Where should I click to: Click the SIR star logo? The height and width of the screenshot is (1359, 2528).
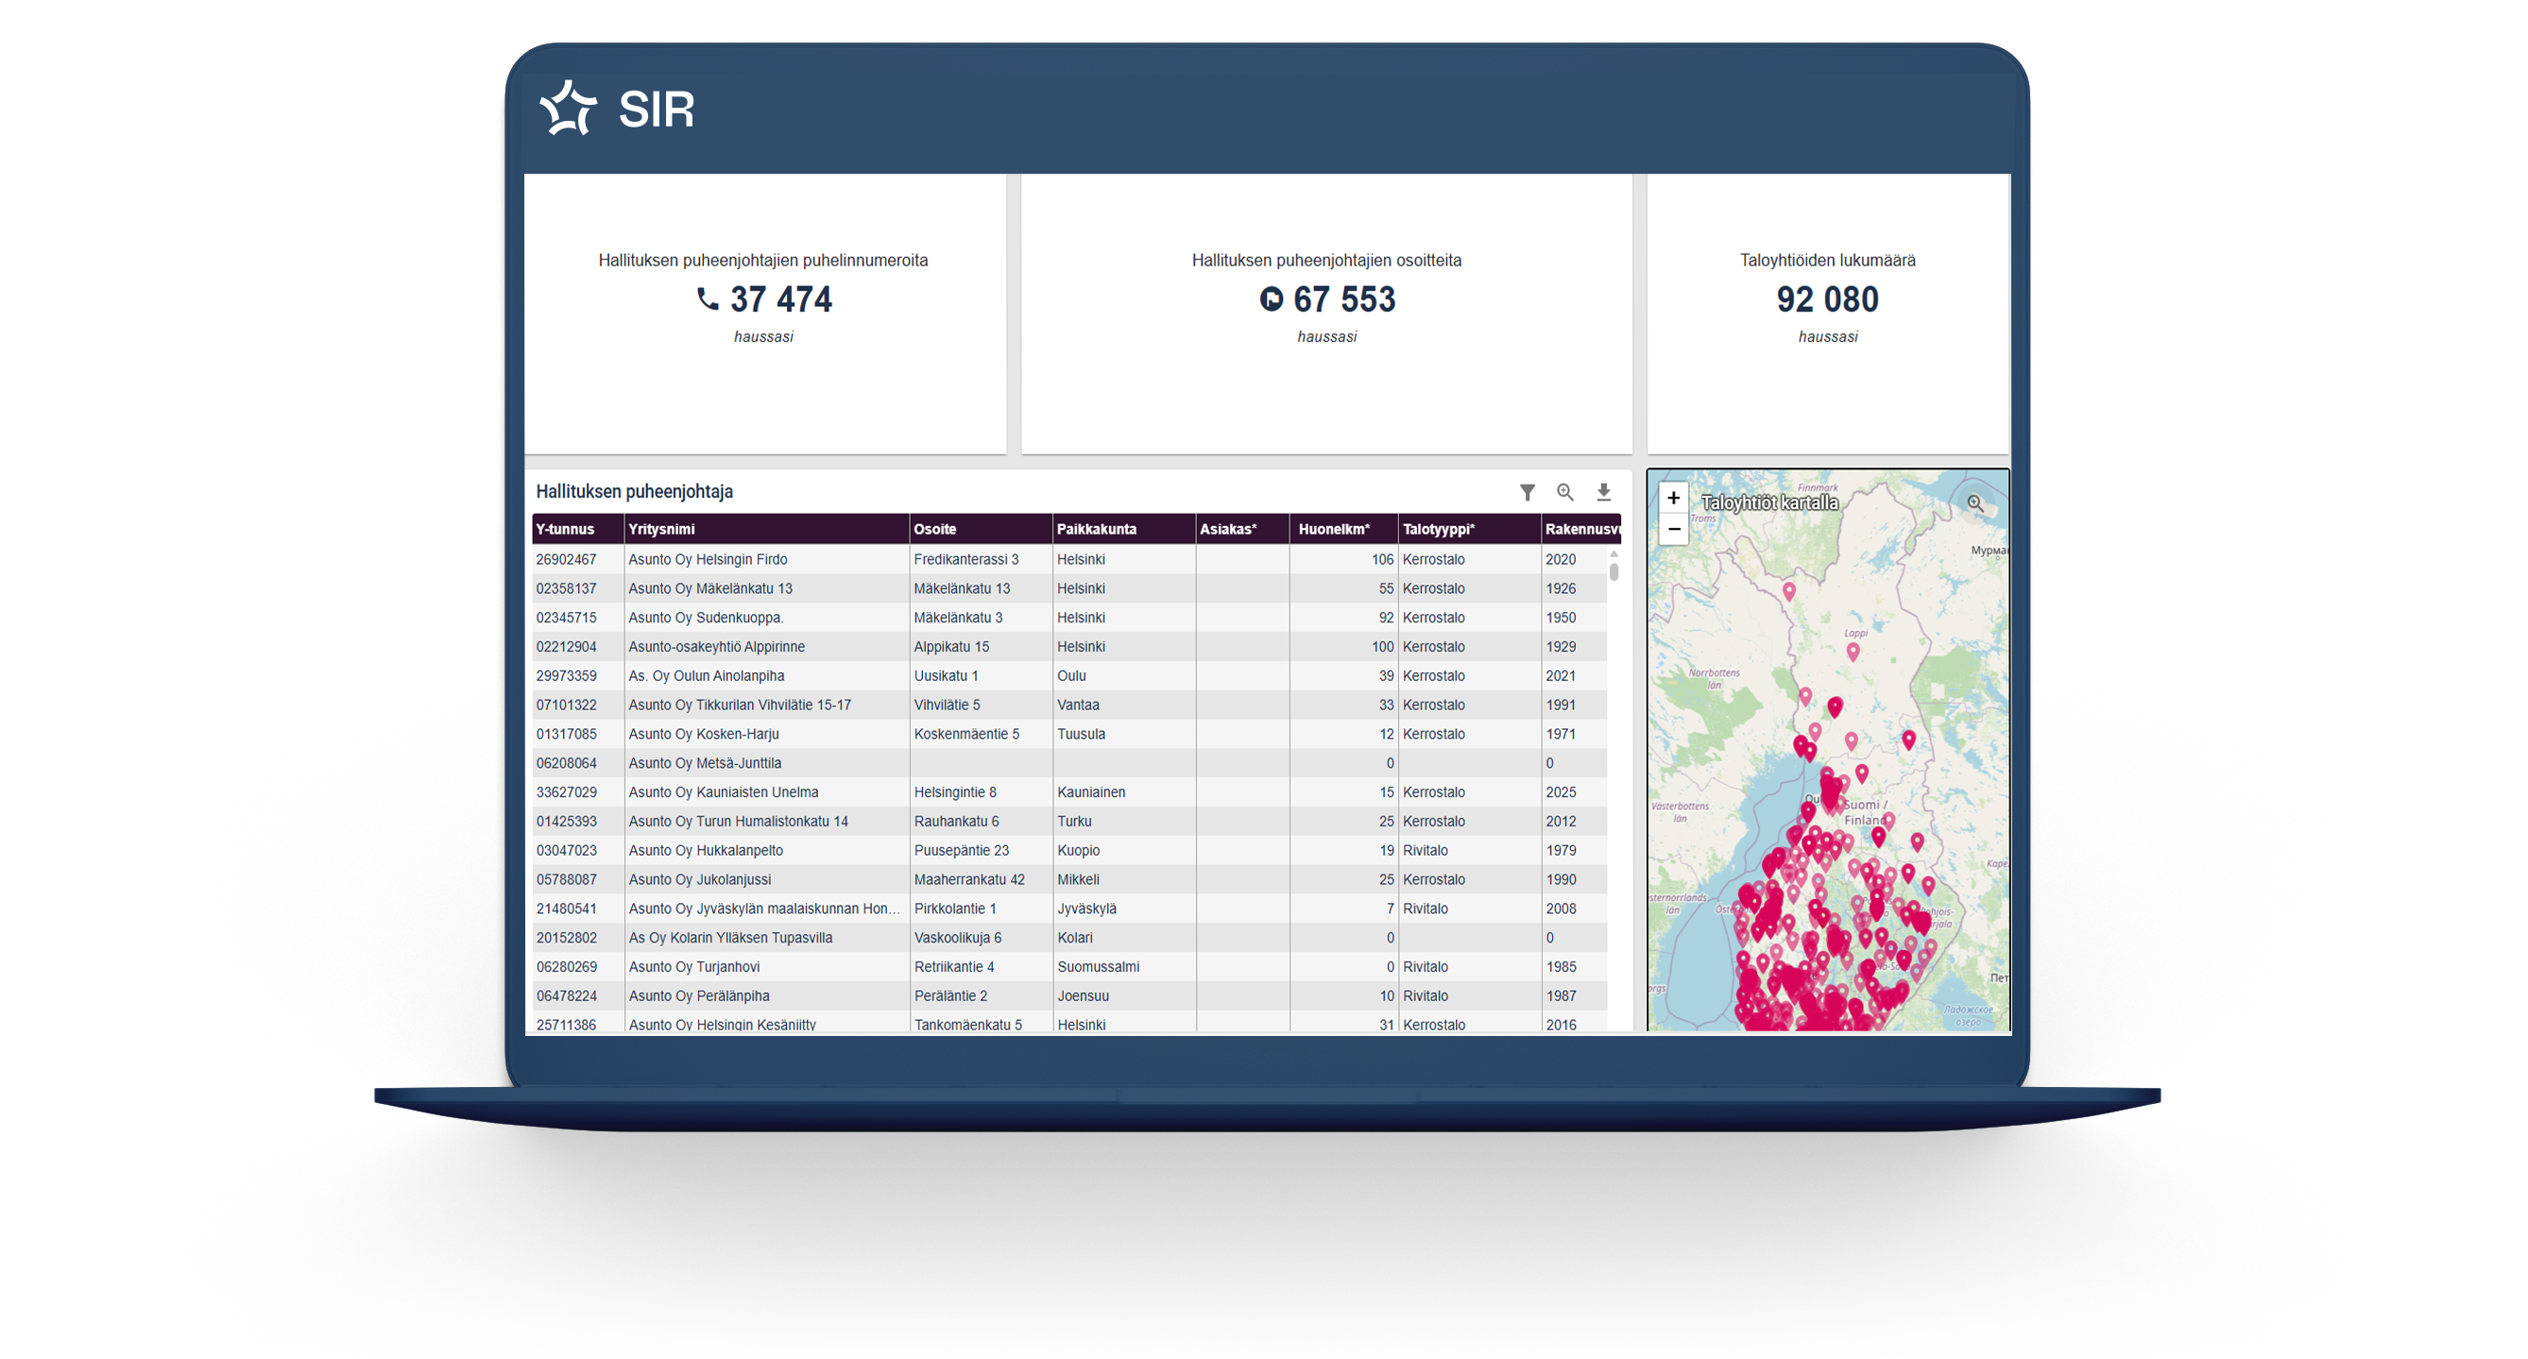(x=570, y=108)
